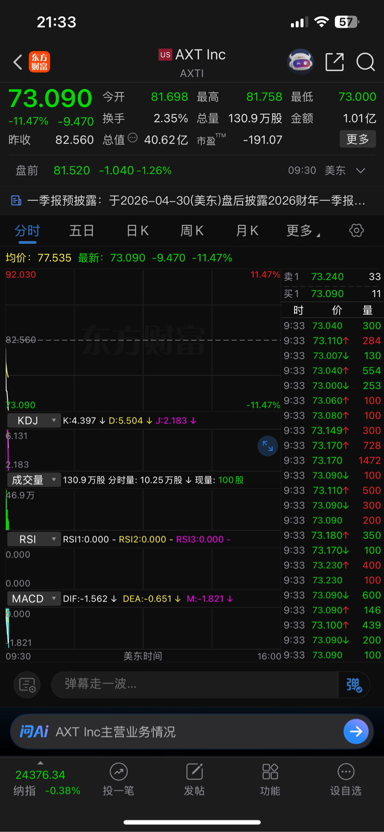Tap the share icon
The width and height of the screenshot is (384, 832).
pyautogui.click(x=334, y=62)
